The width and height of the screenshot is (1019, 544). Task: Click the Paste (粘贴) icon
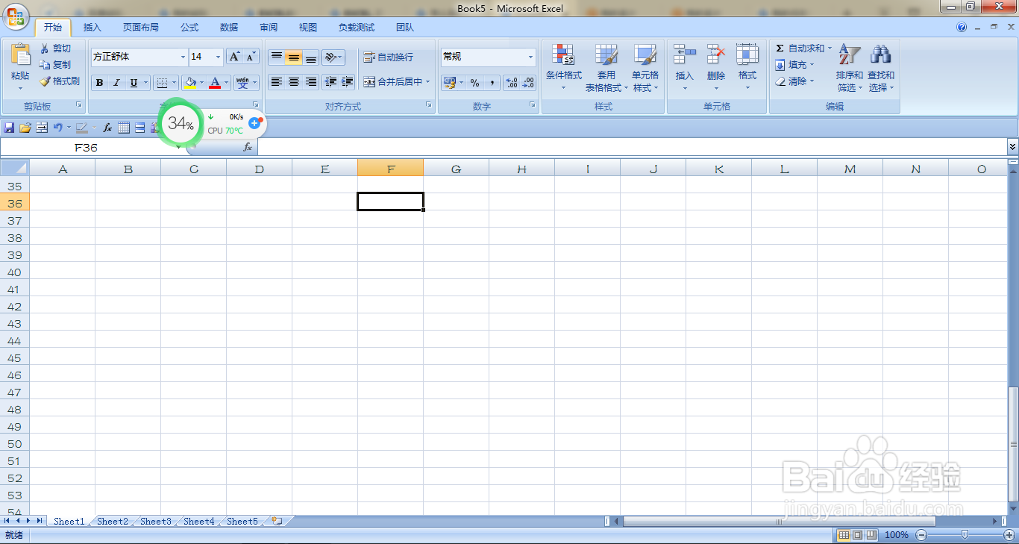[x=20, y=54]
